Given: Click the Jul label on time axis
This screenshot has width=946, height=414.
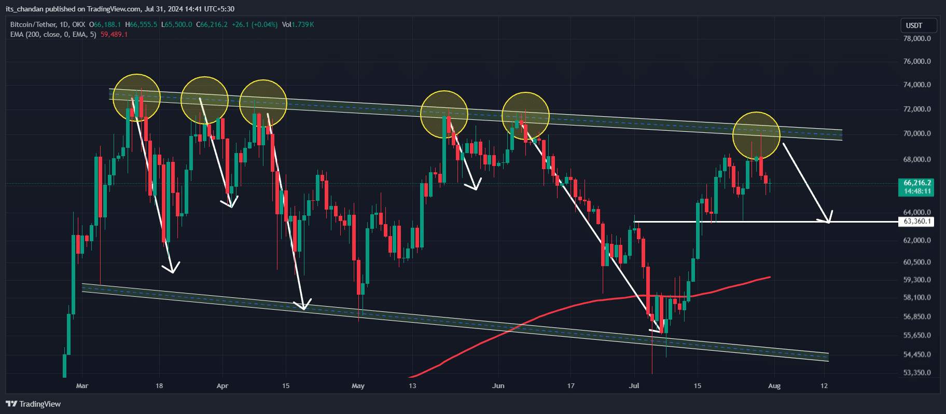Looking at the screenshot, I should click(634, 386).
